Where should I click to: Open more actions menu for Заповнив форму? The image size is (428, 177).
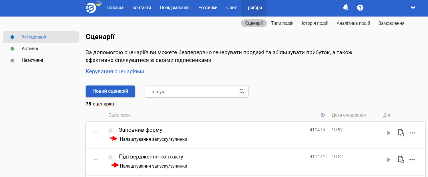(412, 133)
